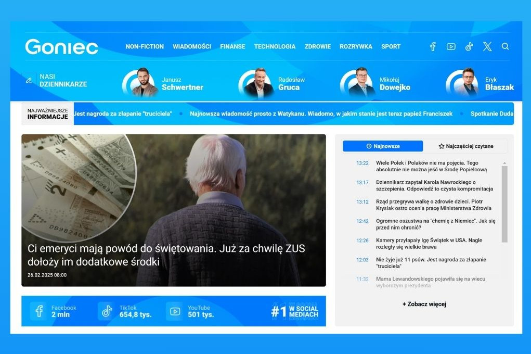
Task: Expand the list with Zobacz więcej
Action: pyautogui.click(x=424, y=304)
